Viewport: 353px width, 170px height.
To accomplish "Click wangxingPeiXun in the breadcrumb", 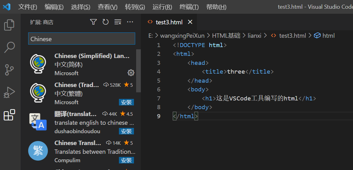I will coord(182,36).
